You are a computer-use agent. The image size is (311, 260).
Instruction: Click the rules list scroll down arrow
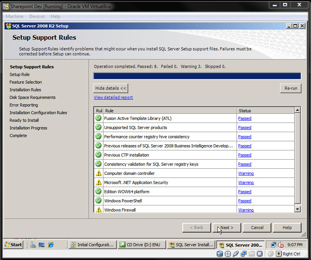(297, 209)
